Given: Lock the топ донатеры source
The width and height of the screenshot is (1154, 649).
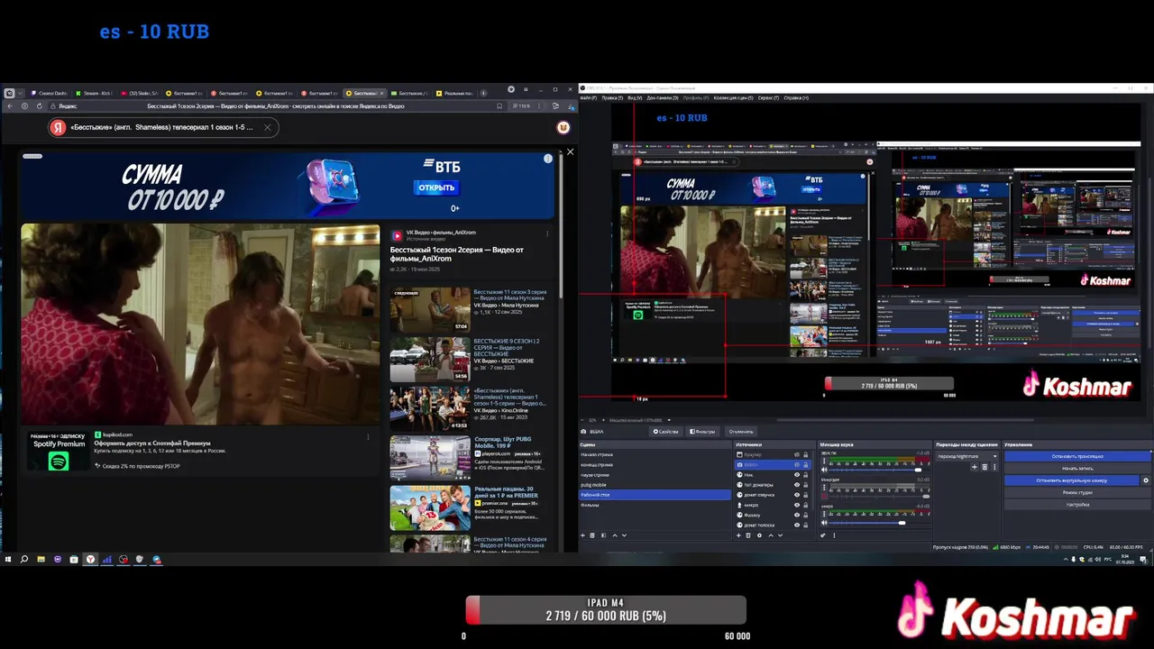Looking at the screenshot, I should (x=806, y=484).
